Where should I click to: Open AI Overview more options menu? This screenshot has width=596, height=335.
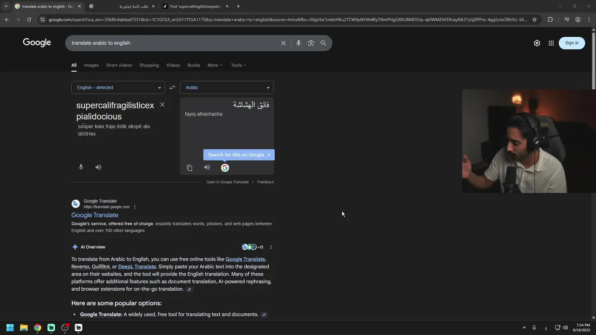(271, 247)
